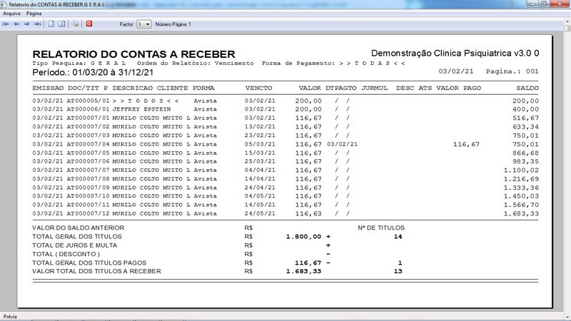This screenshot has height=321, width=571.
Task: Jump to last page with arrow-to-bar icon
Action: 37,24
